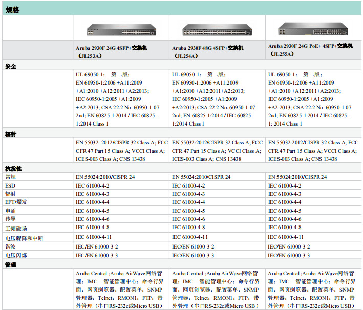363x310 pixels.
Task: Click the JL255A EN 55032 emissions cell
Action: click(313, 151)
